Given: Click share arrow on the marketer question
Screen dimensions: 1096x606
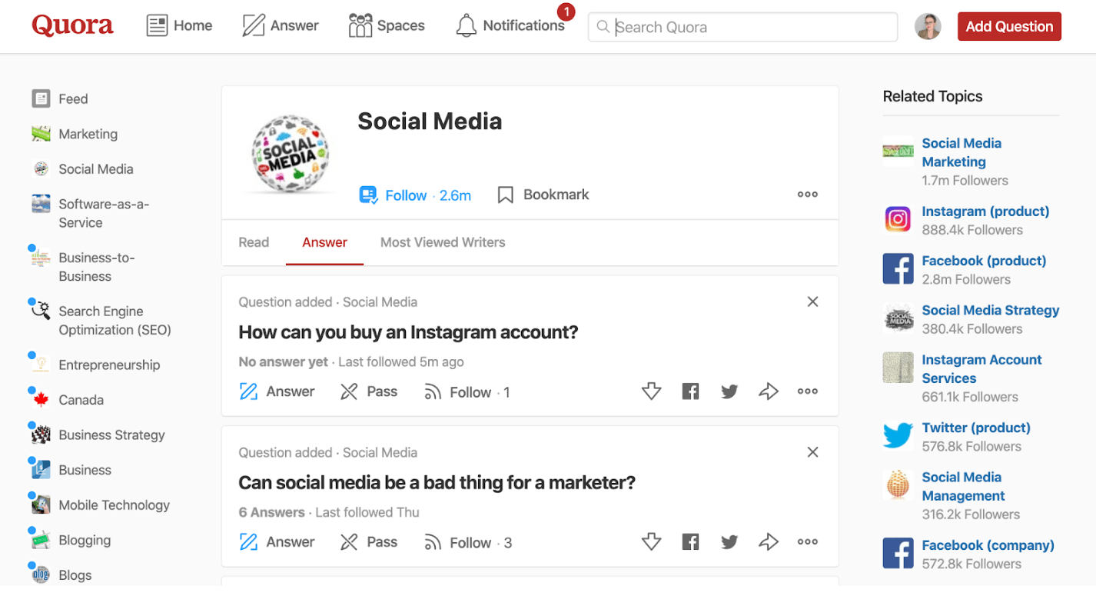Looking at the screenshot, I should [769, 542].
